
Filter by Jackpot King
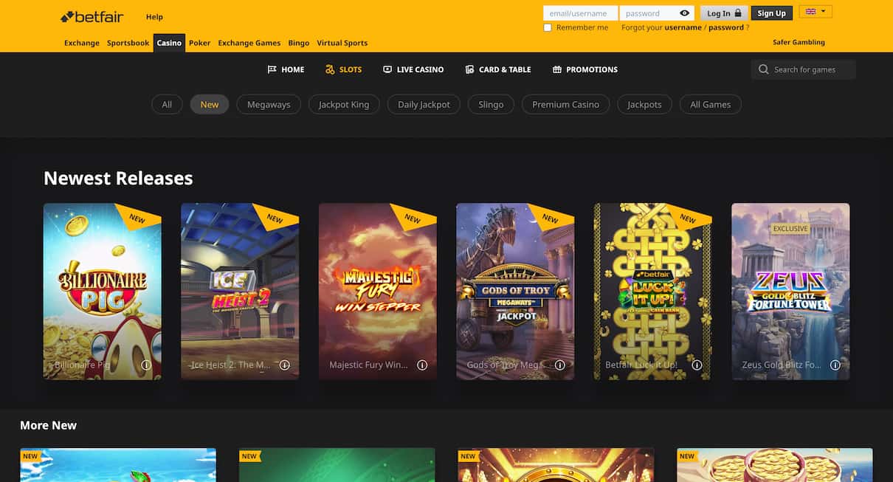tap(344, 104)
